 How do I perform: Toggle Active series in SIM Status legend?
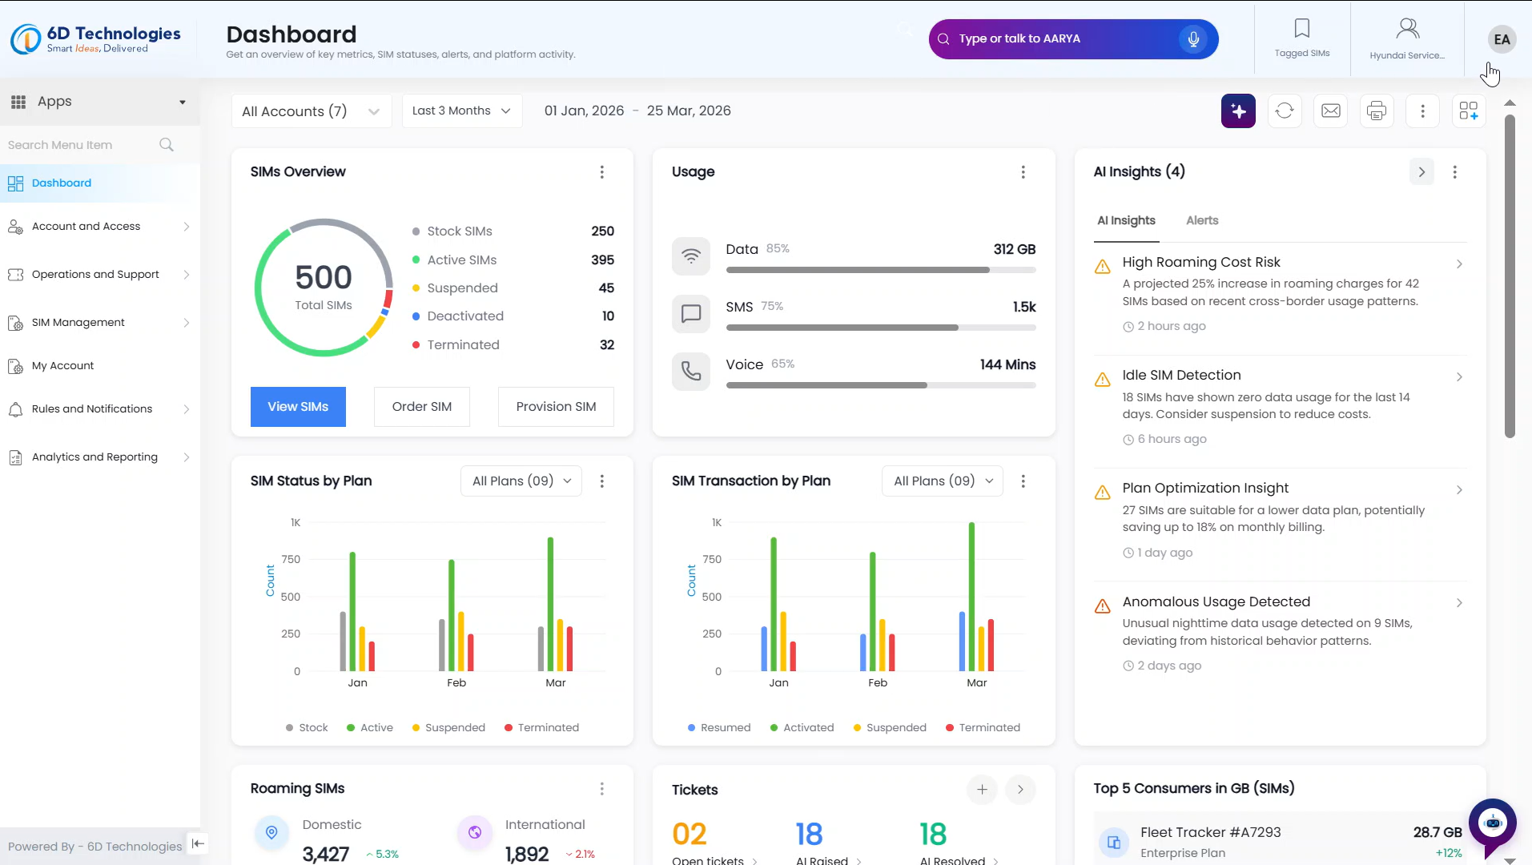tap(369, 727)
